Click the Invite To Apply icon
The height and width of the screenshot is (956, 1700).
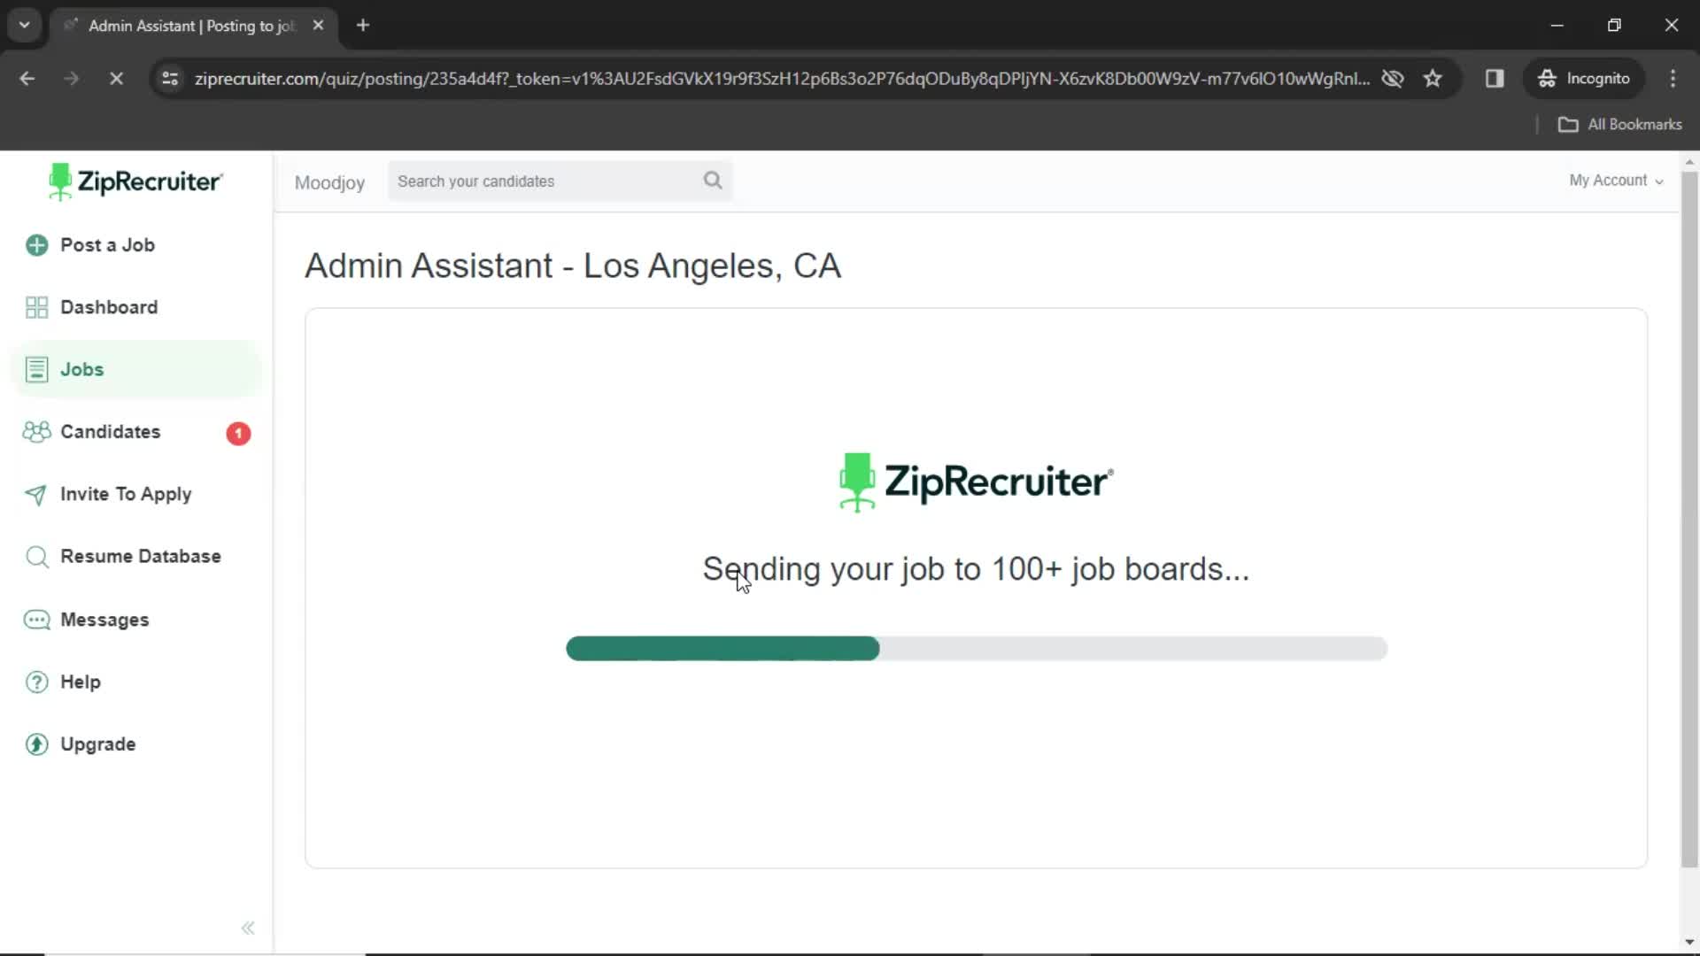point(35,494)
